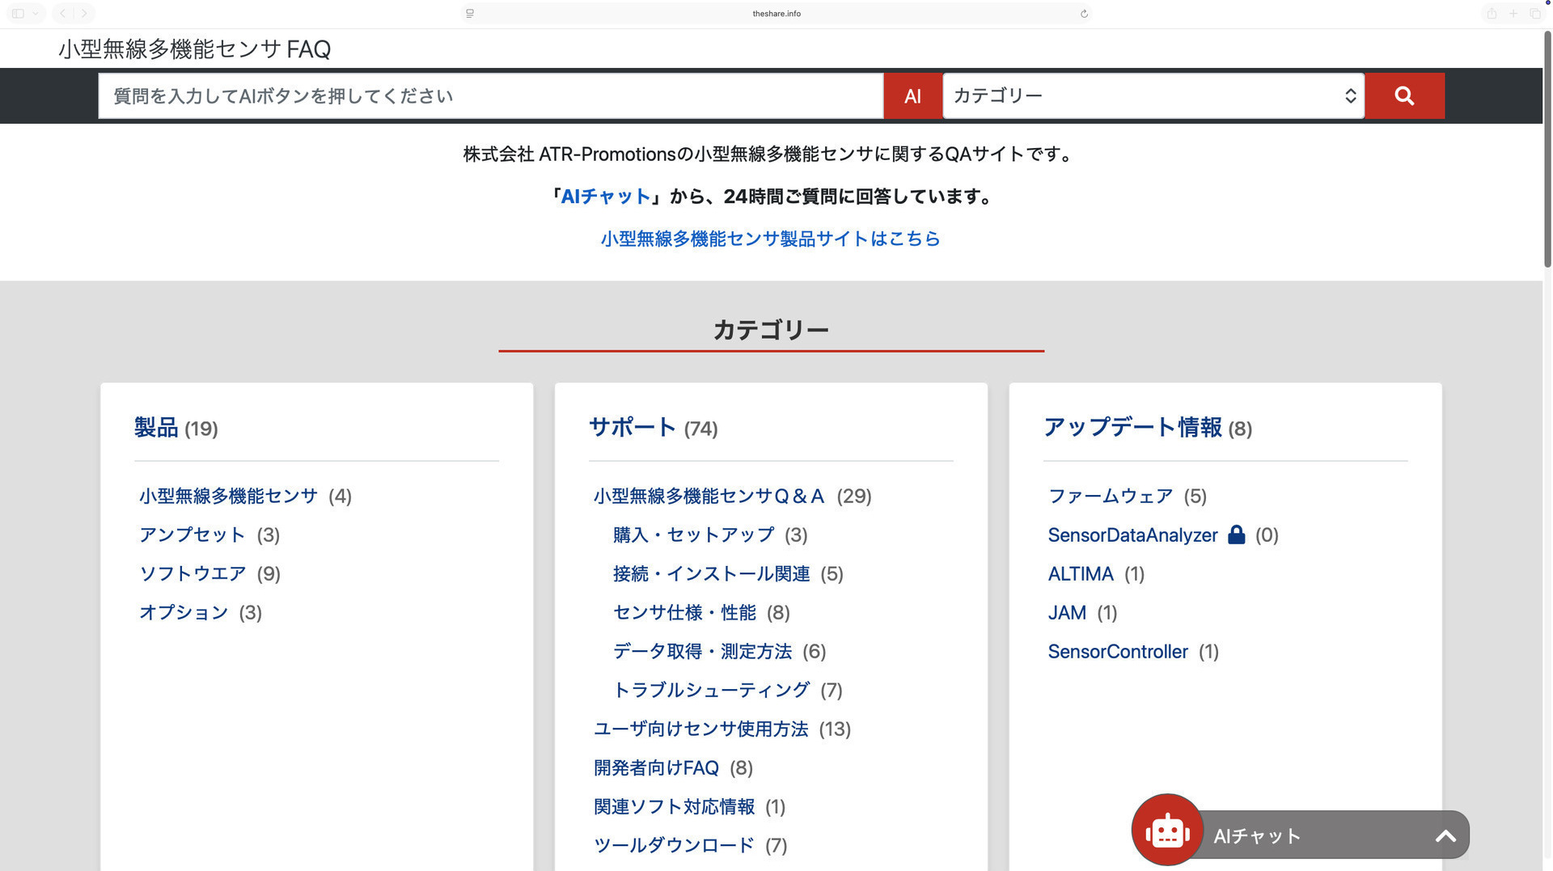Open the JAM update link

[x=1067, y=612]
